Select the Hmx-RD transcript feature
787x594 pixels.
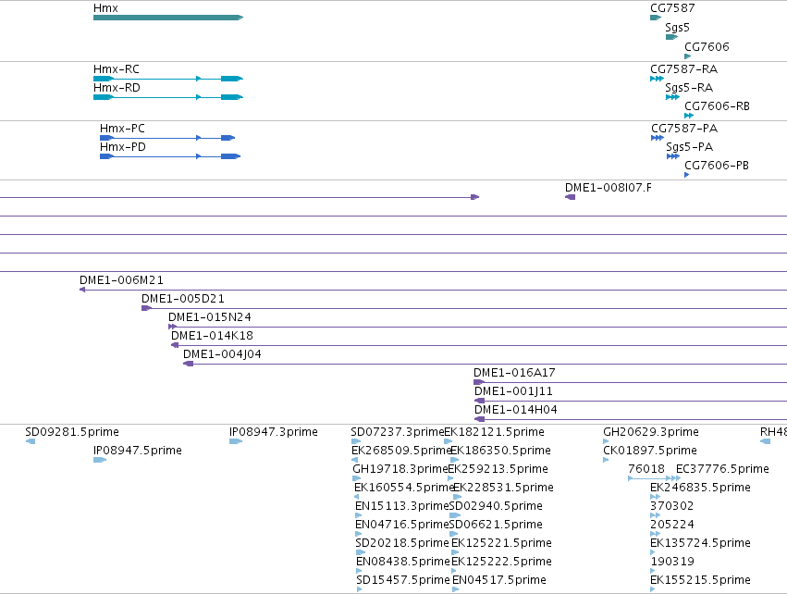[x=168, y=97]
